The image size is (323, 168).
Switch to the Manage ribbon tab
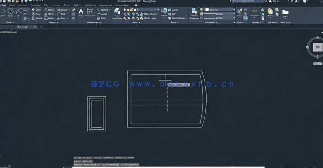(x=56, y=5)
